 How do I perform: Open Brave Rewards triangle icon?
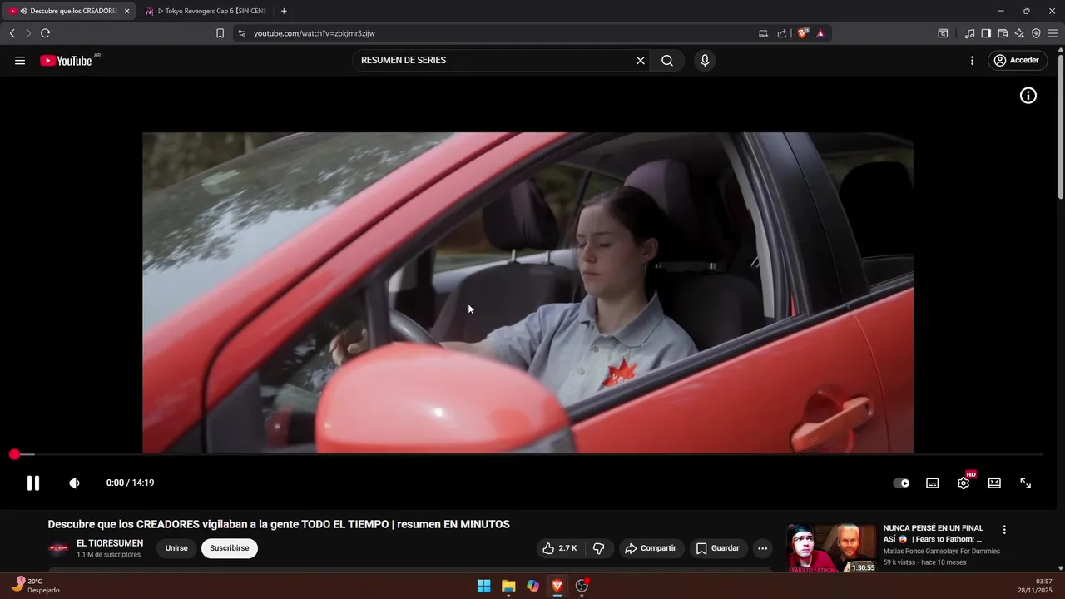pos(820,33)
